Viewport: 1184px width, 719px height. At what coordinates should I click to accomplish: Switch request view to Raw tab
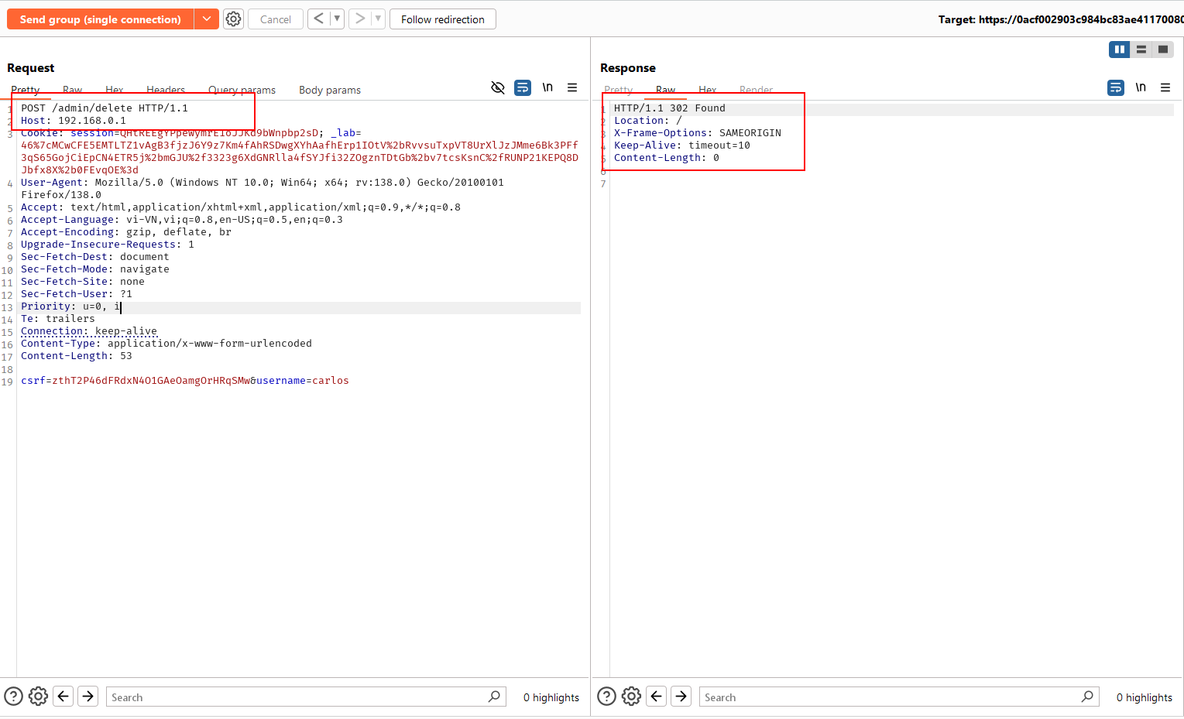[72, 90]
